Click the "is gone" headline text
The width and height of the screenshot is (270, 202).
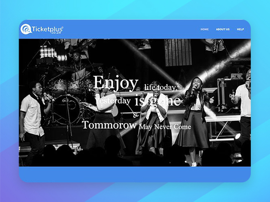[157, 100]
